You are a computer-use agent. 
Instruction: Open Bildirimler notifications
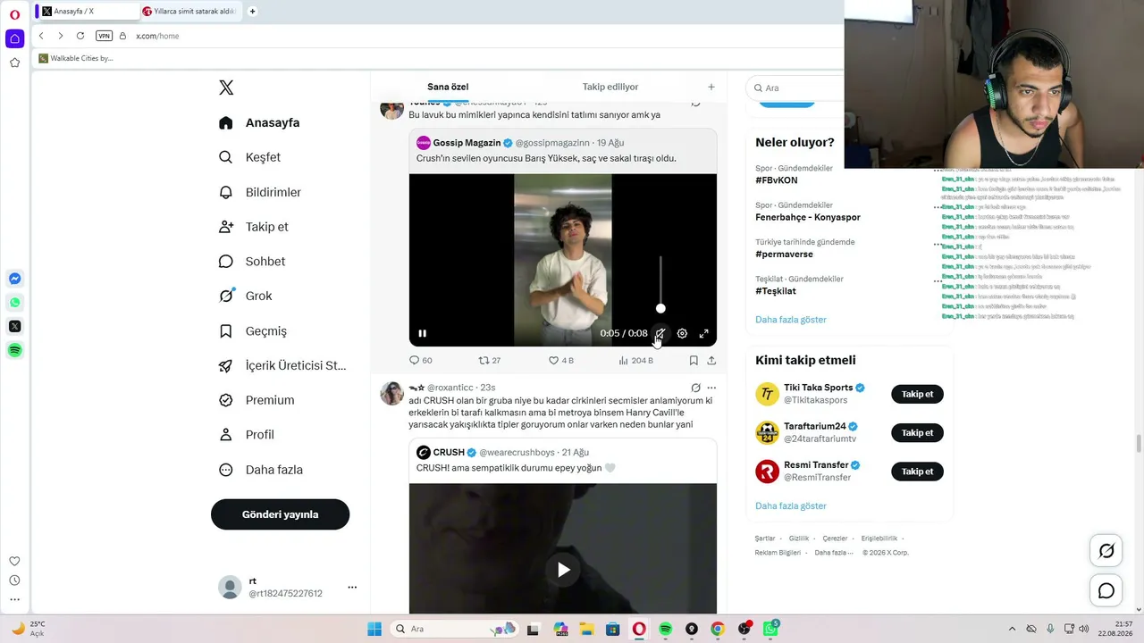pos(260,192)
